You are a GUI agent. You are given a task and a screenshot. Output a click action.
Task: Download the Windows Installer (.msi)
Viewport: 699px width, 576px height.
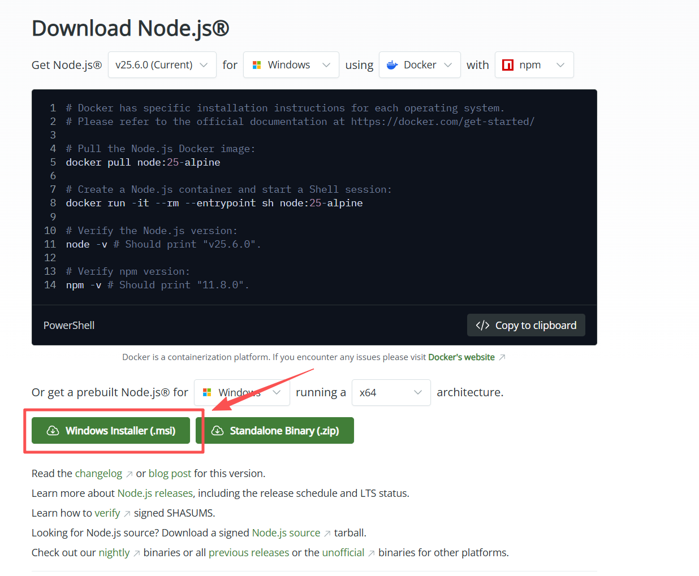click(111, 431)
